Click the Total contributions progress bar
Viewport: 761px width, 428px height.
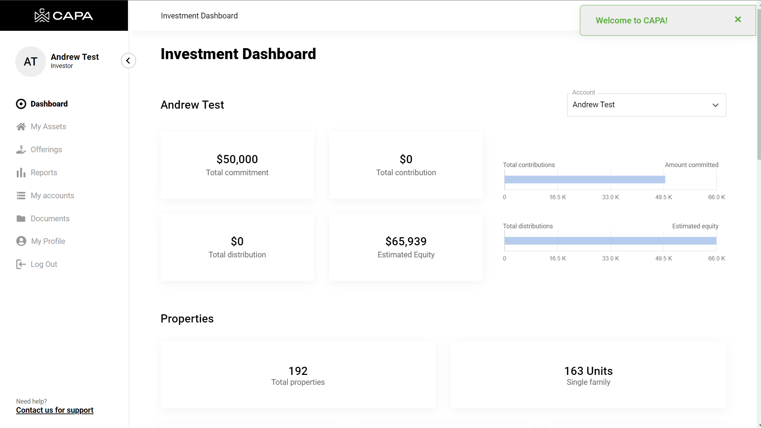pyautogui.click(x=584, y=179)
